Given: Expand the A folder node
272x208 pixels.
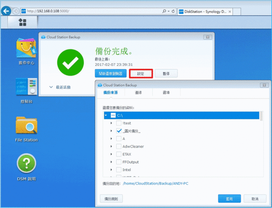Looking at the screenshot, I should (111, 138).
